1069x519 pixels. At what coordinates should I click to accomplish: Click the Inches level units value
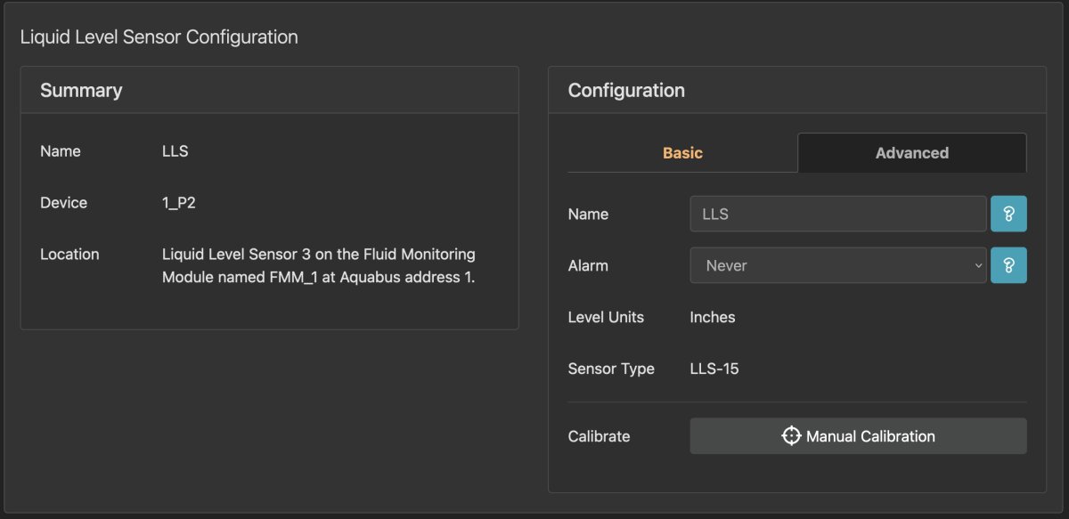coord(713,317)
